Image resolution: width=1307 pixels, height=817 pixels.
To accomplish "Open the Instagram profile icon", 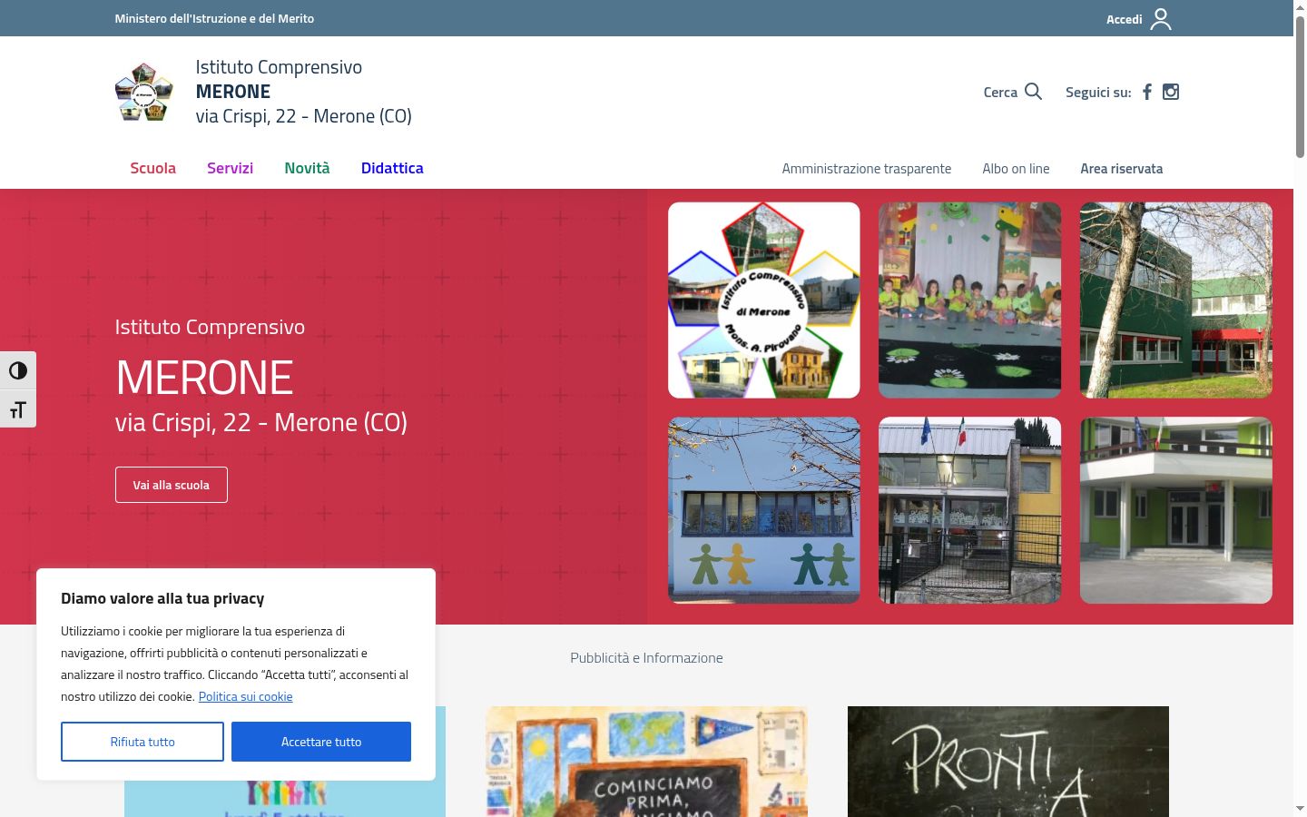I will pos(1171,92).
